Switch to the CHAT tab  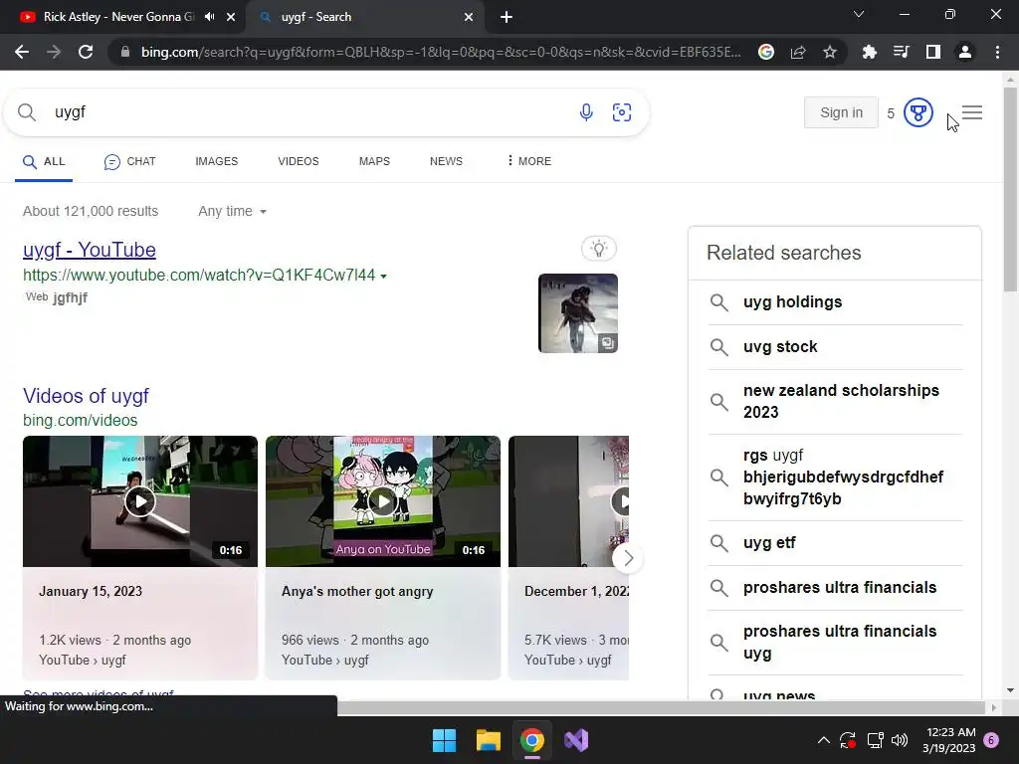[x=130, y=161]
